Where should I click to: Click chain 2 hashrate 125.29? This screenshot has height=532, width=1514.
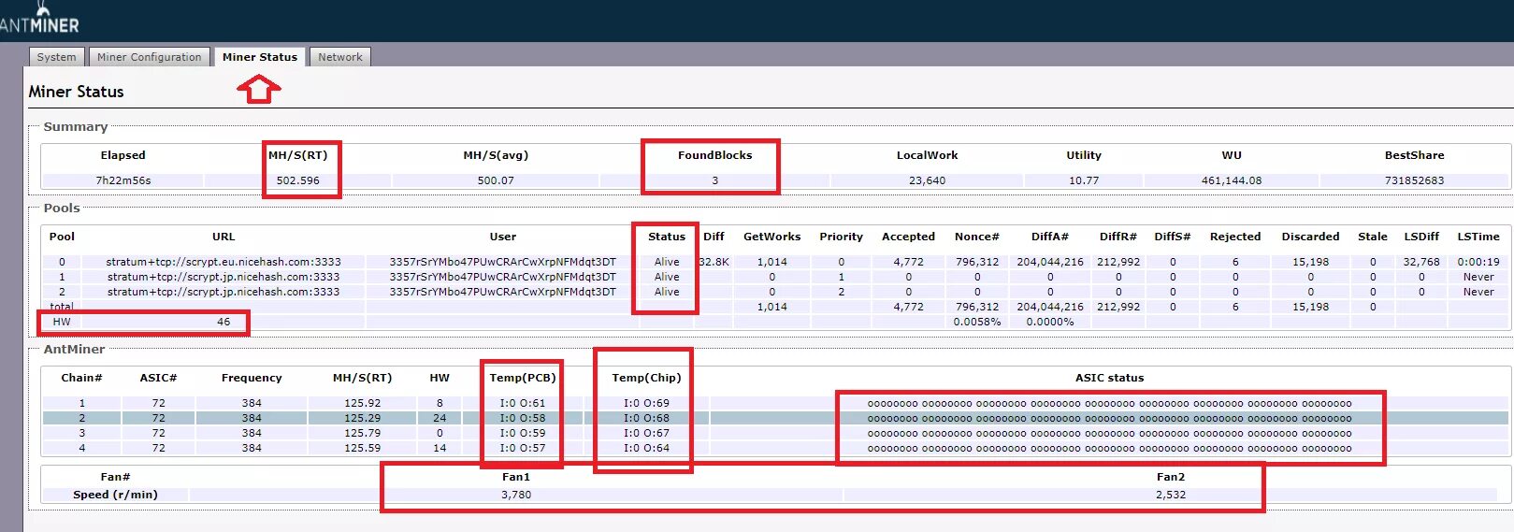[363, 418]
